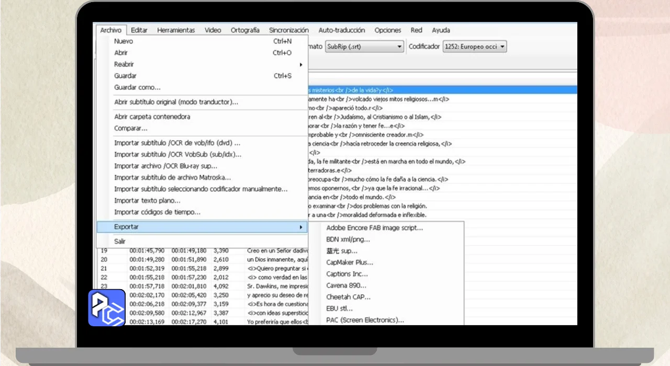Open the Sincronización menu

pos(288,30)
